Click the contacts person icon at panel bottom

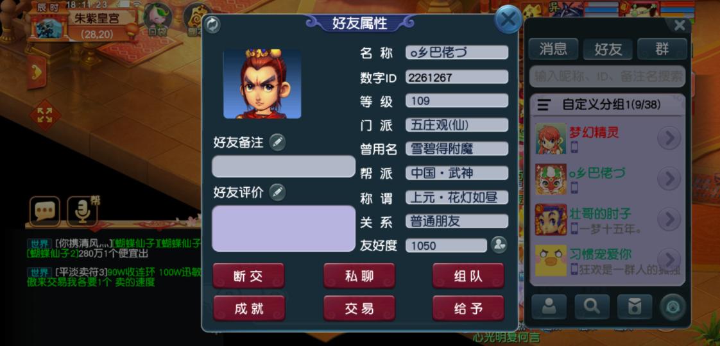549,306
